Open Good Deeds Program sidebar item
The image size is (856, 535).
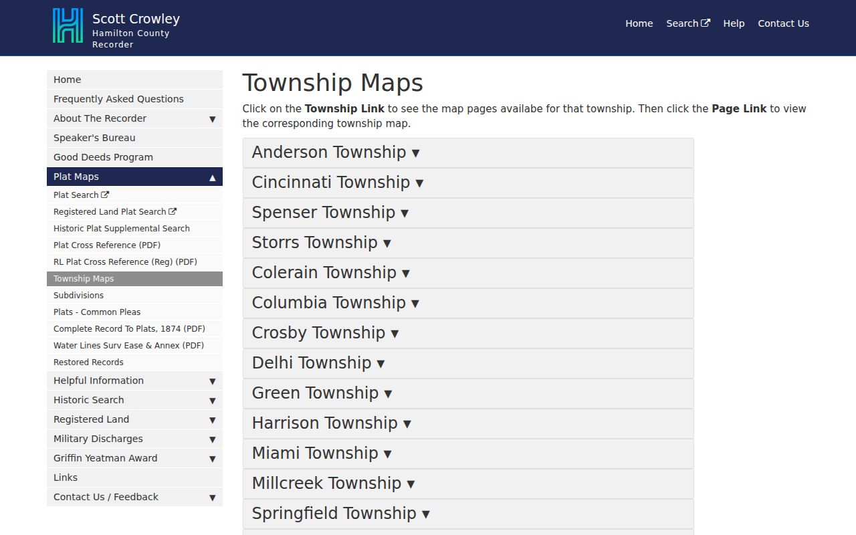(134, 157)
